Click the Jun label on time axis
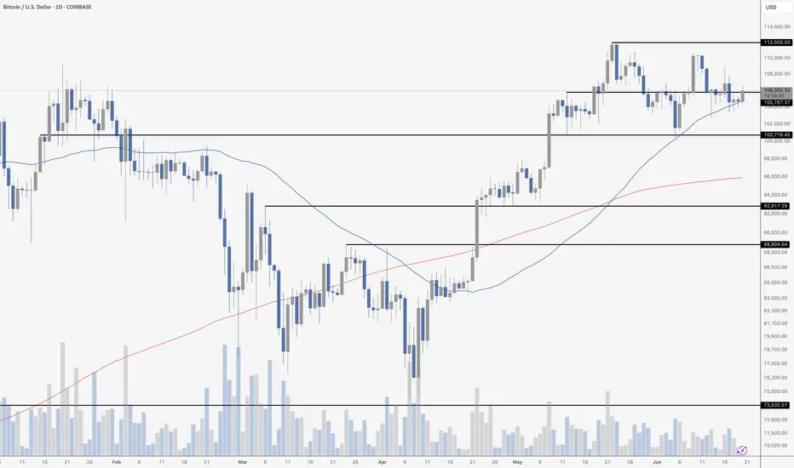The height and width of the screenshot is (468, 794). (x=657, y=462)
